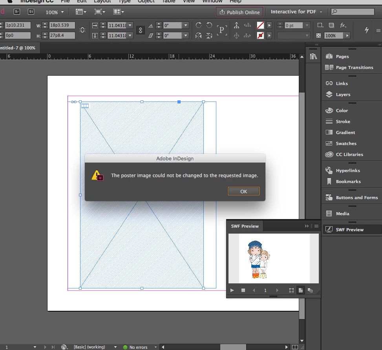Click the Fill swatch set to none

coord(260,25)
